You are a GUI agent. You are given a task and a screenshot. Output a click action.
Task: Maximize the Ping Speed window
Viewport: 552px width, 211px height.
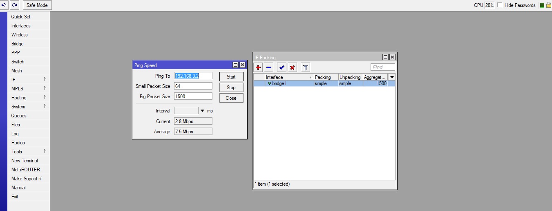[236, 65]
